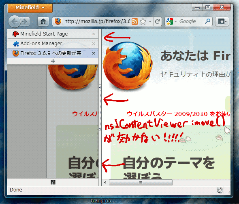The image size is (239, 204).
Task: Click the Done status bar text
Action: point(16,190)
